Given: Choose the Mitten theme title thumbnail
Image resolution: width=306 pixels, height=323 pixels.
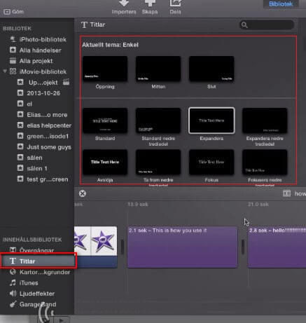Looking at the screenshot, I should click(x=158, y=69).
